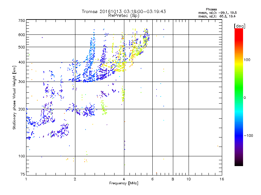Click the x-axis tick label '2'
261x195 pixels.
(75, 179)
